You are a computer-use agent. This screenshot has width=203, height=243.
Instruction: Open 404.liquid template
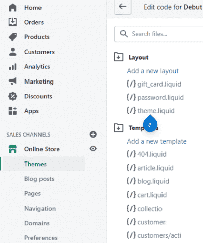(x=152, y=154)
